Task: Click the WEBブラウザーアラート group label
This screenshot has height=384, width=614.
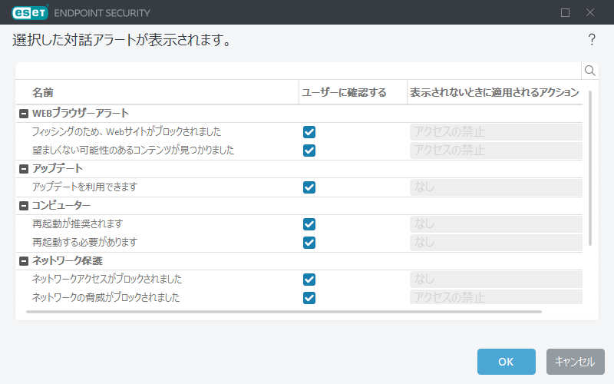Action: coord(81,113)
